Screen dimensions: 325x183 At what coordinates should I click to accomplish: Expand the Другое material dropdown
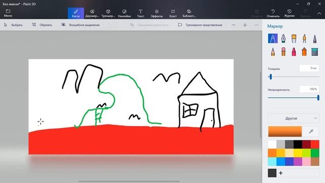click(x=294, y=118)
